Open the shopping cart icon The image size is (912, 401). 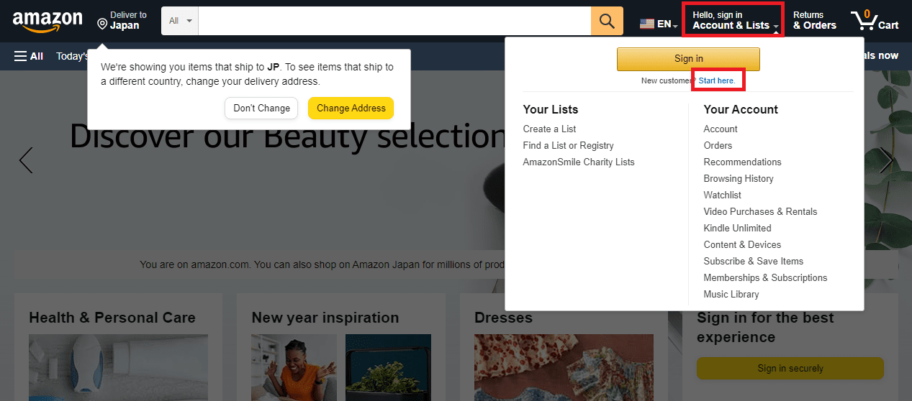point(874,21)
